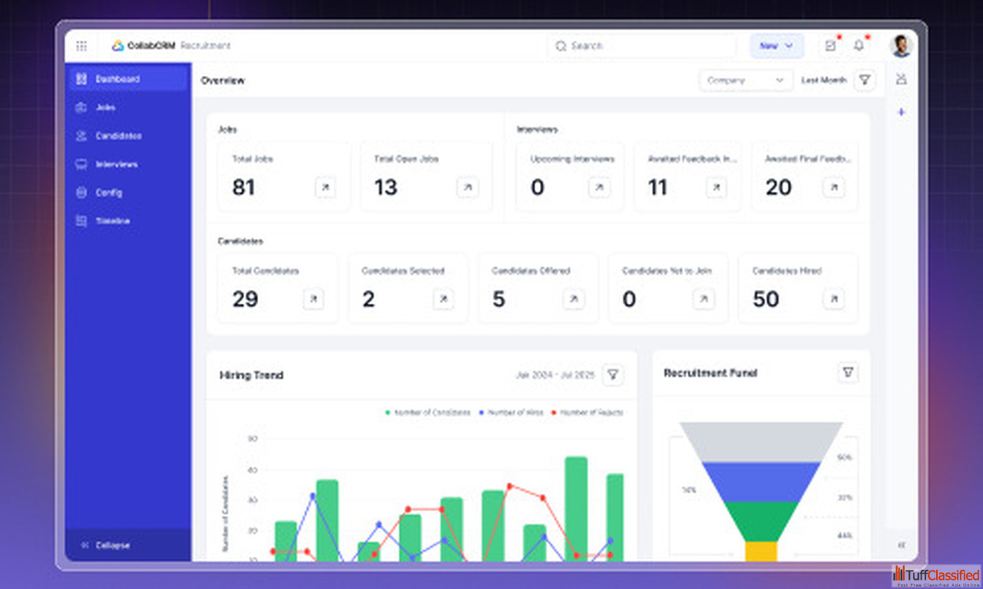Click arrow icon on Candidates Hired card
The height and width of the screenshot is (589, 983).
834,299
